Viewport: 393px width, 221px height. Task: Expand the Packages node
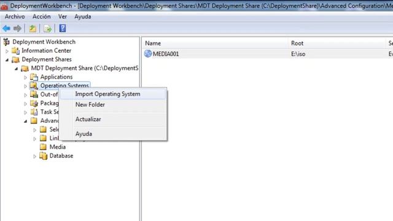(x=25, y=104)
